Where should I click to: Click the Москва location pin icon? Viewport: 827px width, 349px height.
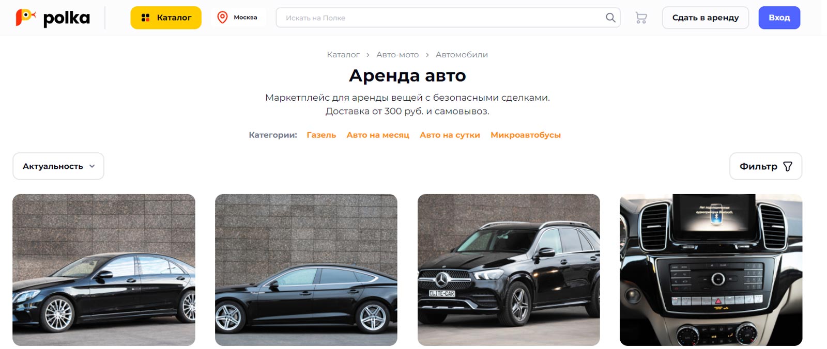pyautogui.click(x=222, y=18)
